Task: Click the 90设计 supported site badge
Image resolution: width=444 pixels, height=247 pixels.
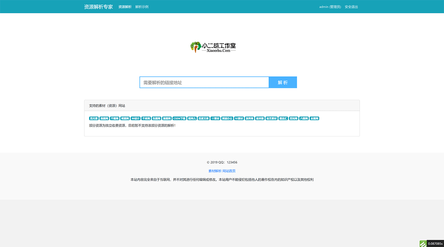Action: [x=136, y=118]
